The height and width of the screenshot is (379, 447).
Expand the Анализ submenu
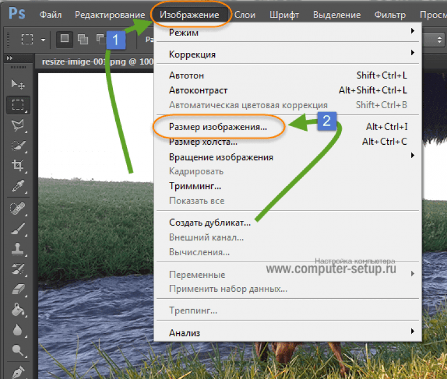(x=288, y=332)
